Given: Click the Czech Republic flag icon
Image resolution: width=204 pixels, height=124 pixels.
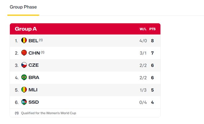Looking at the screenshot, I should [x=24, y=65].
